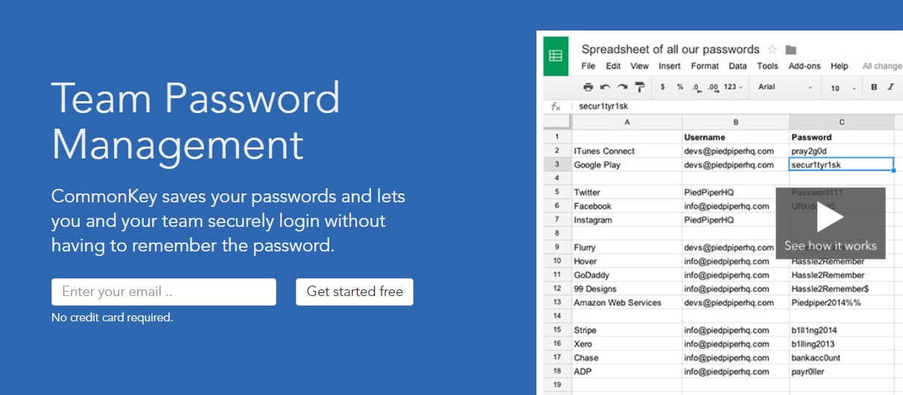This screenshot has width=903, height=395.
Task: Click the green Google Sheets home icon
Action: (555, 57)
